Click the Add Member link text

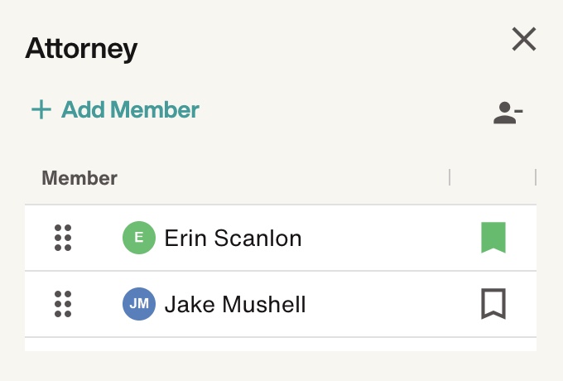[x=130, y=109]
